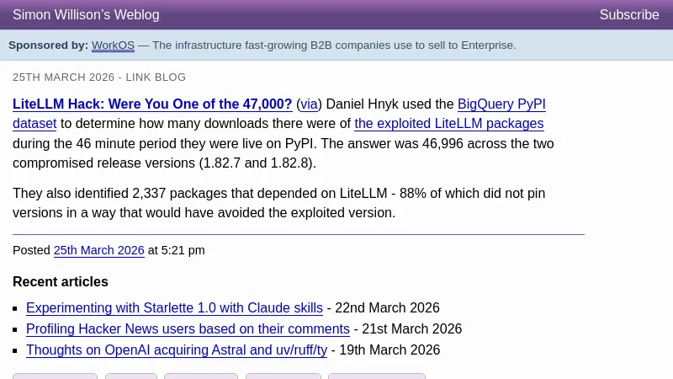Click the purple divider line above "Posted"

298,234
